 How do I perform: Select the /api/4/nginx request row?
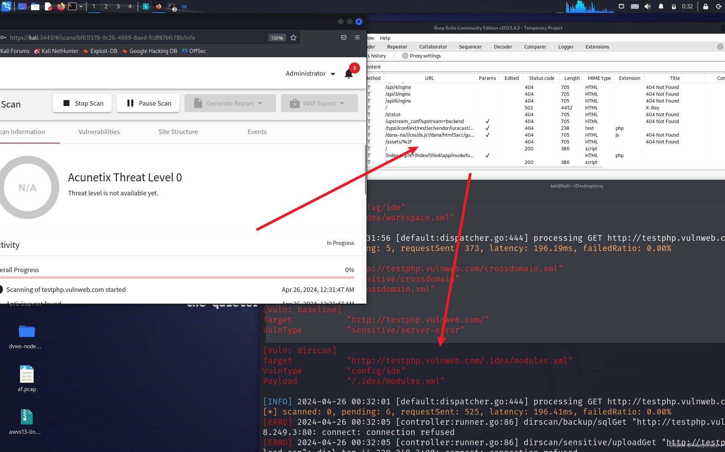545,87
